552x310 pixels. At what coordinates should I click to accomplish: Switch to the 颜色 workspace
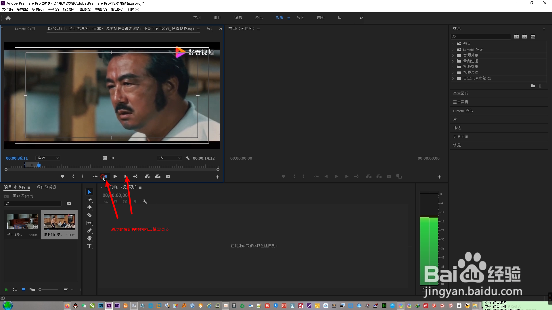pos(259,18)
